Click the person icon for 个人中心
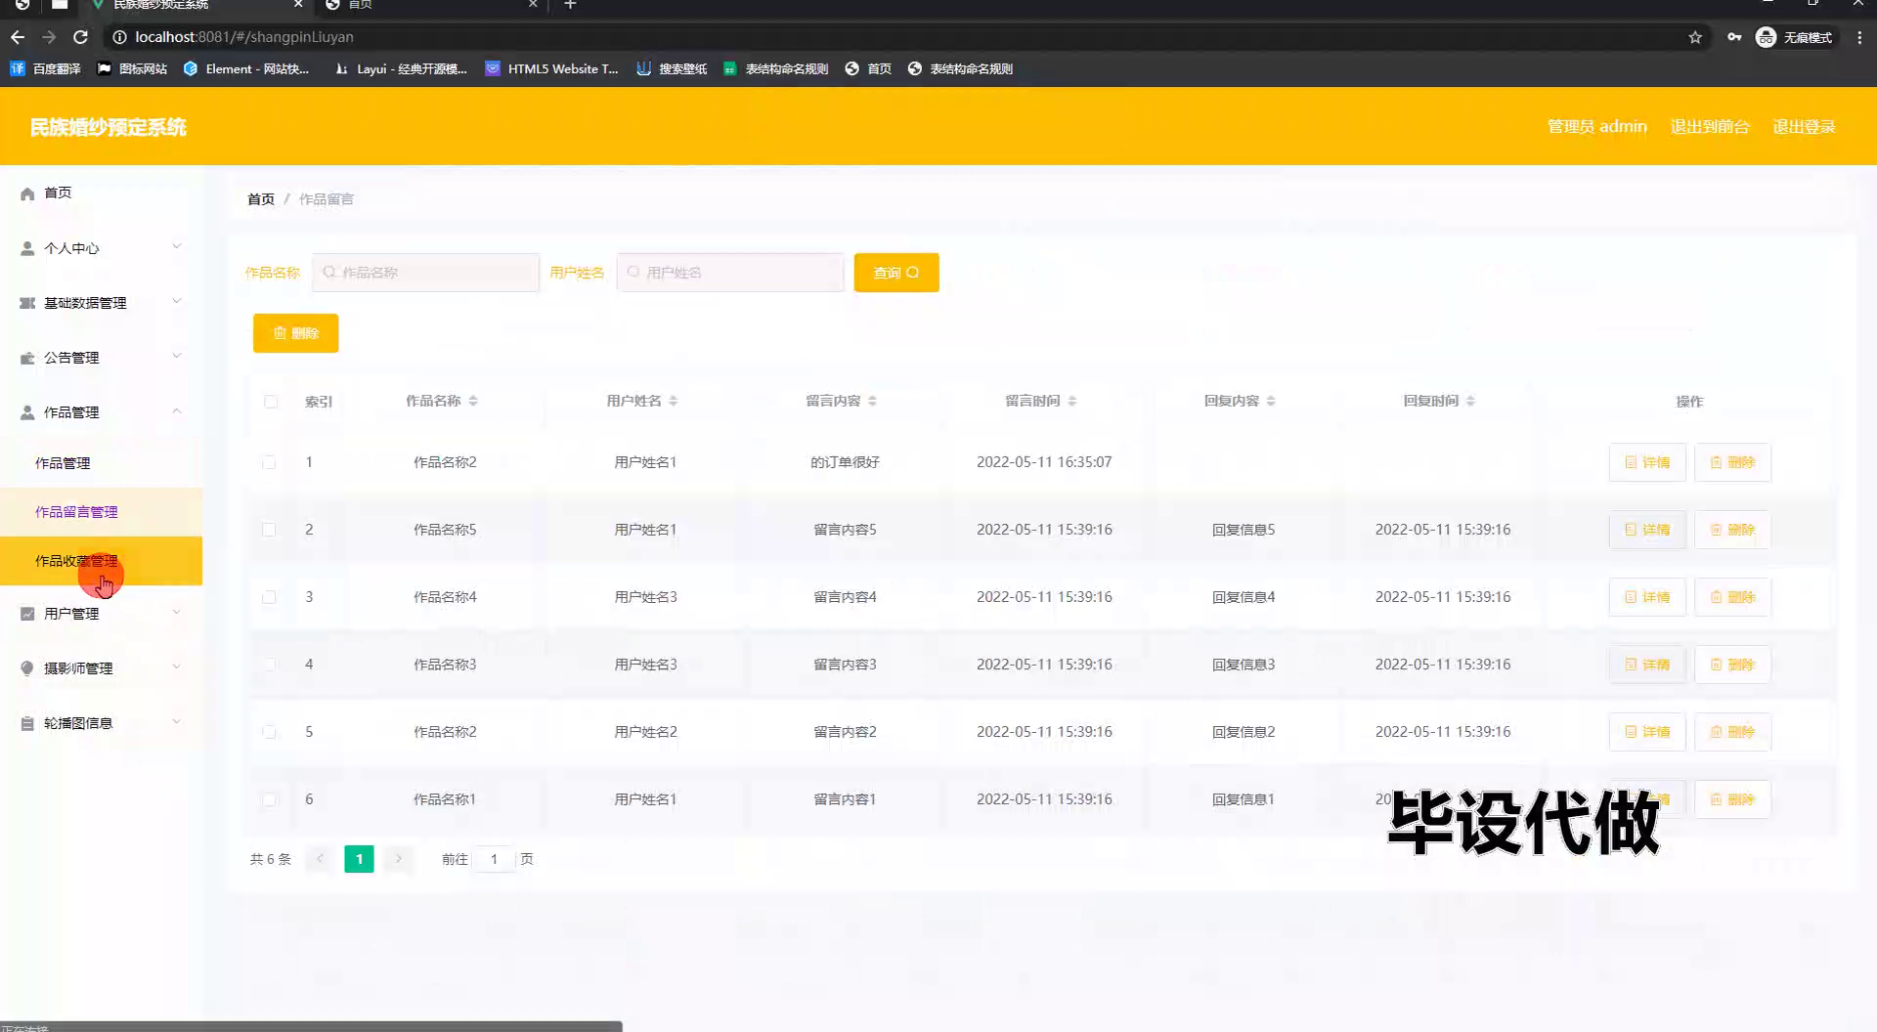 (27, 248)
